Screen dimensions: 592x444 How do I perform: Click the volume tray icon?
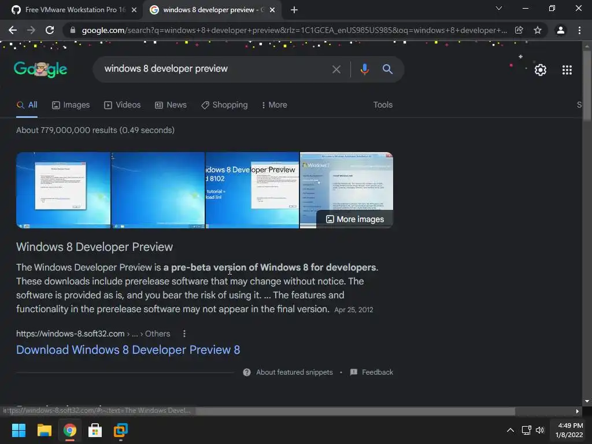click(x=540, y=430)
